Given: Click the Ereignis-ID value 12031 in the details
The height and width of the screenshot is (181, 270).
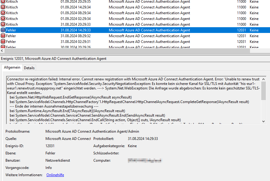Looking at the screenshot, I should (x=50, y=146).
